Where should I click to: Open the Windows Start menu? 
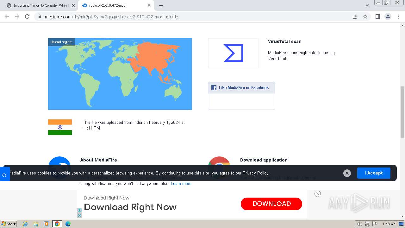point(9,224)
